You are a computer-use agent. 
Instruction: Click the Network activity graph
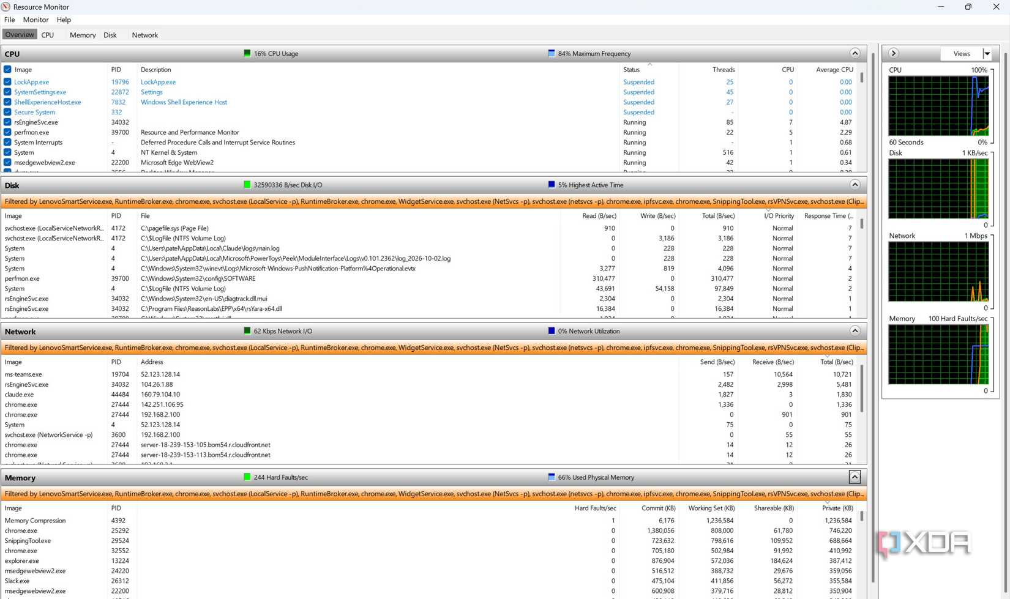click(938, 272)
